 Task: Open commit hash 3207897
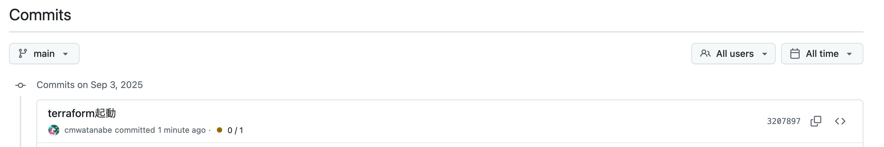pos(784,121)
